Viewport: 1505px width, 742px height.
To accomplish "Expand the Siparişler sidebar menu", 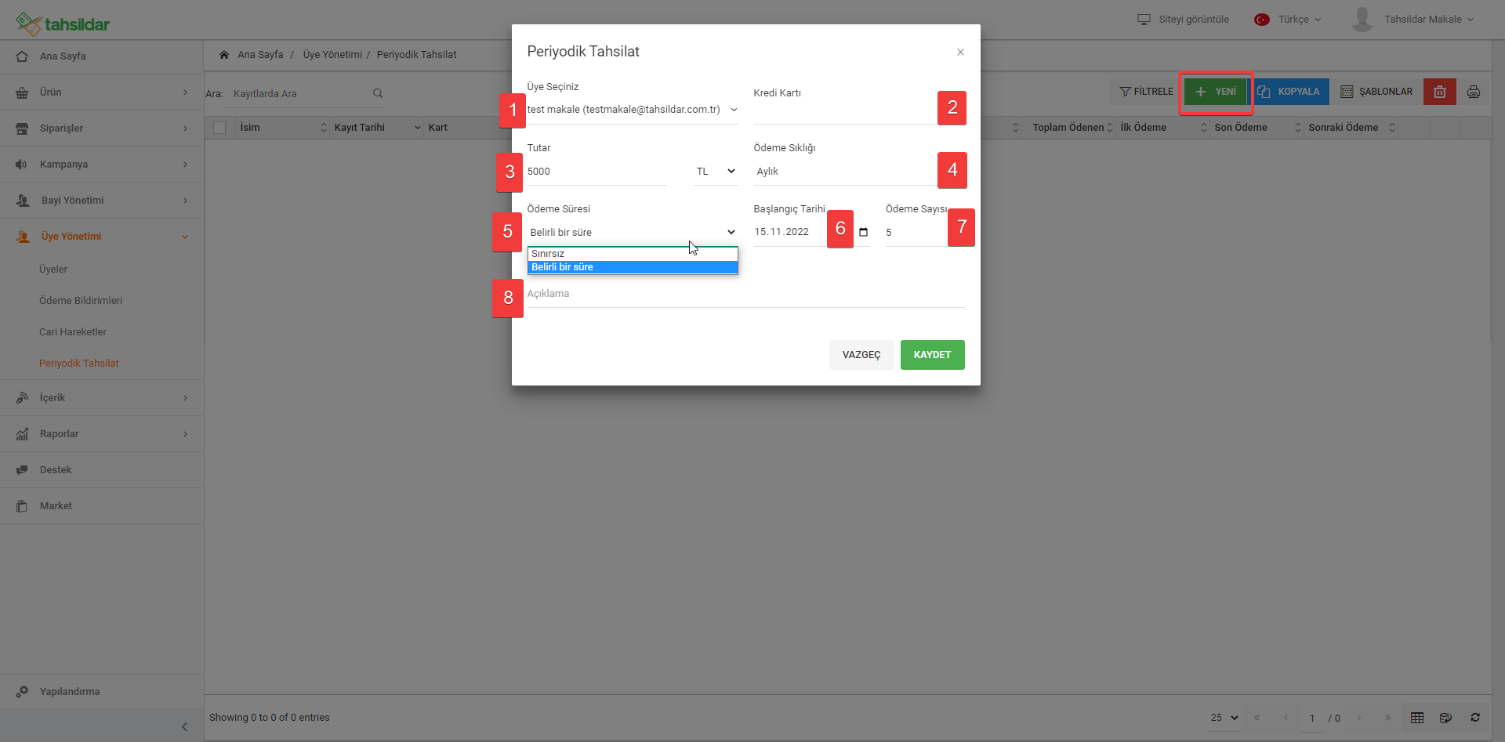I will 102,128.
